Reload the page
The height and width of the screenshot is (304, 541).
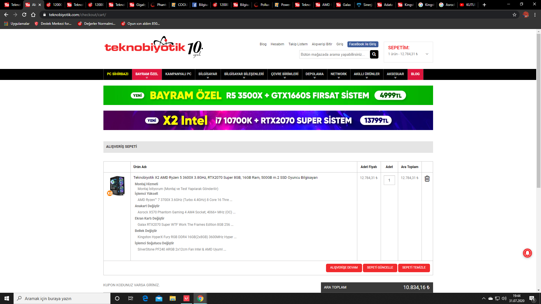(24, 15)
